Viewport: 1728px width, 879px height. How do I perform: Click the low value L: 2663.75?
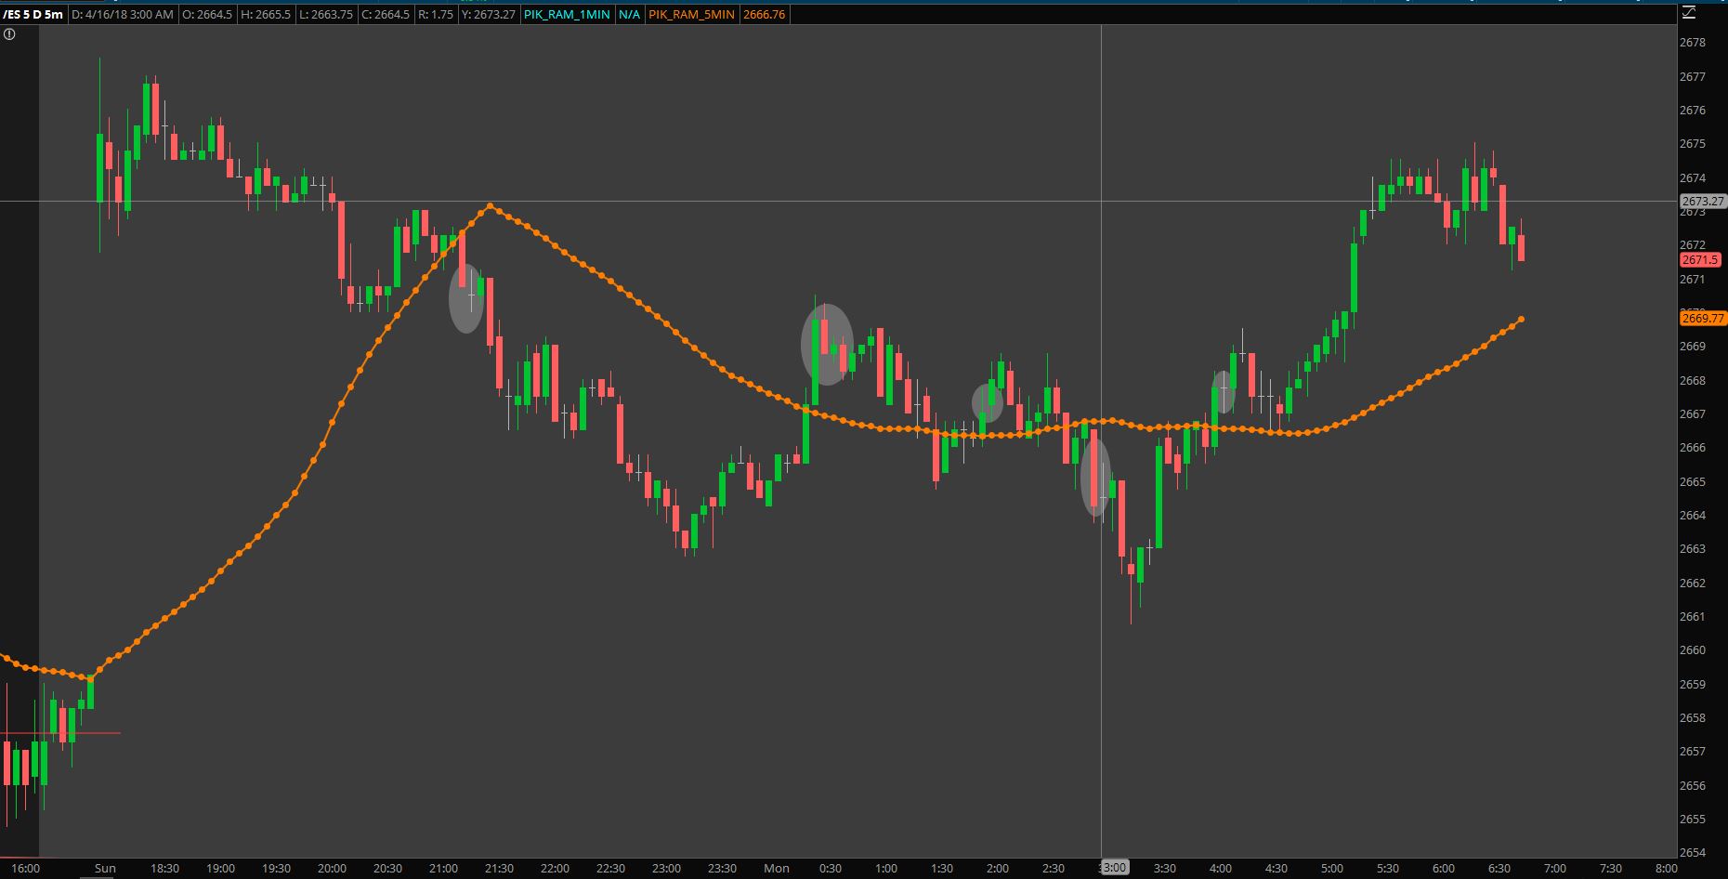326,15
